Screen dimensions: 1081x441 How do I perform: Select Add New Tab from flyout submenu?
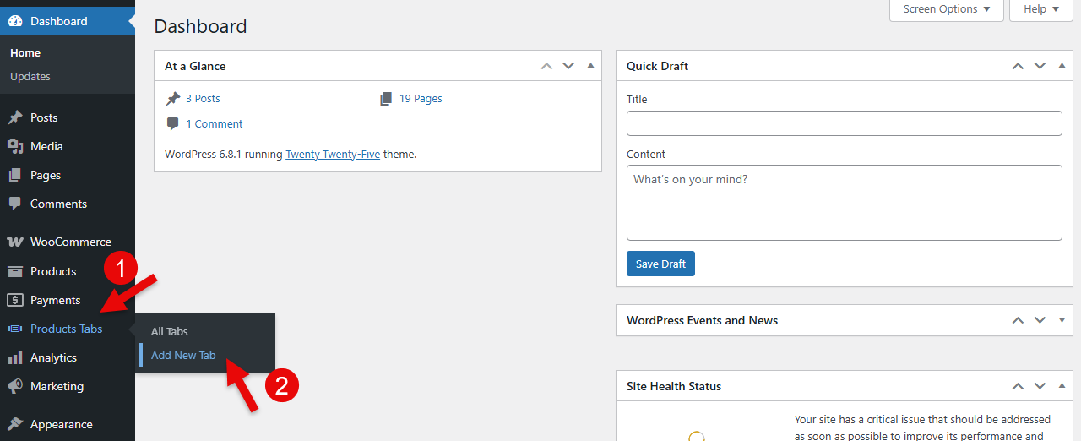click(x=183, y=356)
